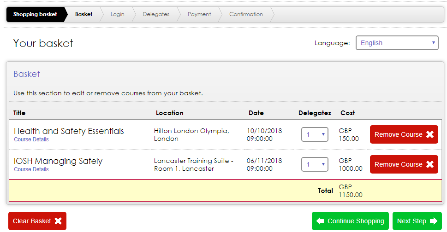Screen dimensions: 447x232
Task: Select the Basket step in progress bar
Action: [83, 14]
